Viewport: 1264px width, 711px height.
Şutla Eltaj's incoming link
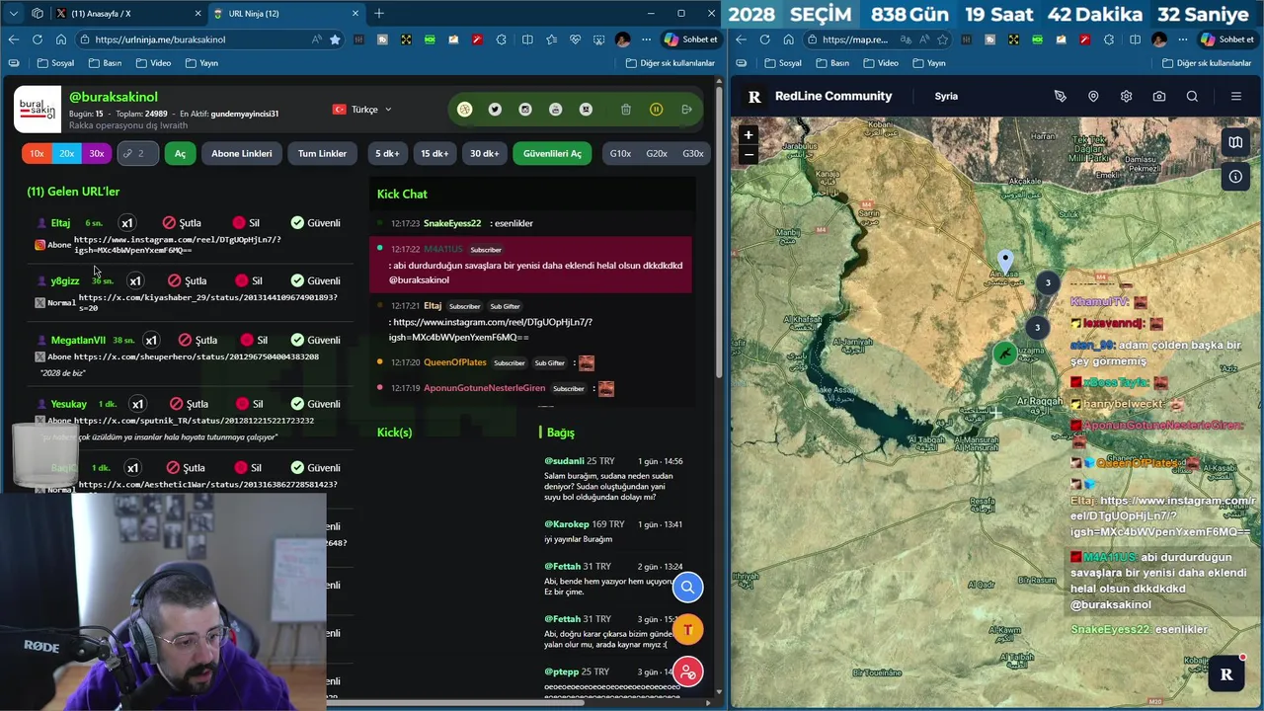[182, 223]
